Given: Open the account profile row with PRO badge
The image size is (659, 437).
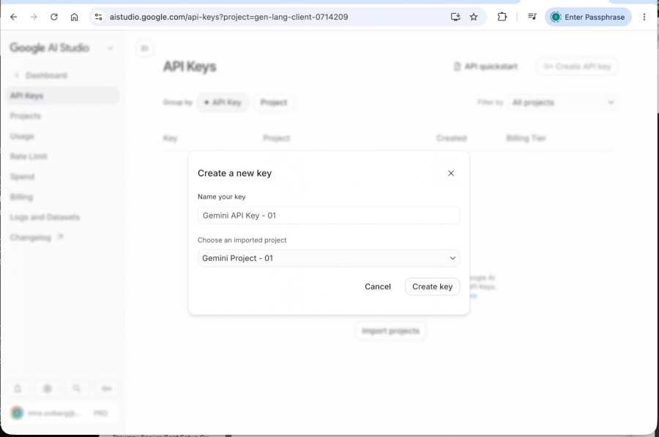Looking at the screenshot, I should tap(62, 413).
